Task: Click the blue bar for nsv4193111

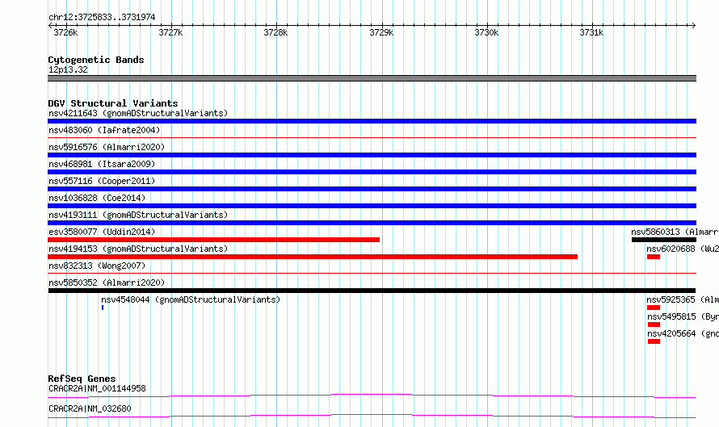Action: 372,223
